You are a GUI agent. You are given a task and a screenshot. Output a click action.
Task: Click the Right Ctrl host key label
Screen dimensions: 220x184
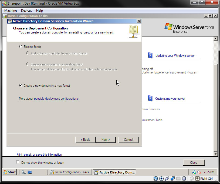click(x=207, y=179)
